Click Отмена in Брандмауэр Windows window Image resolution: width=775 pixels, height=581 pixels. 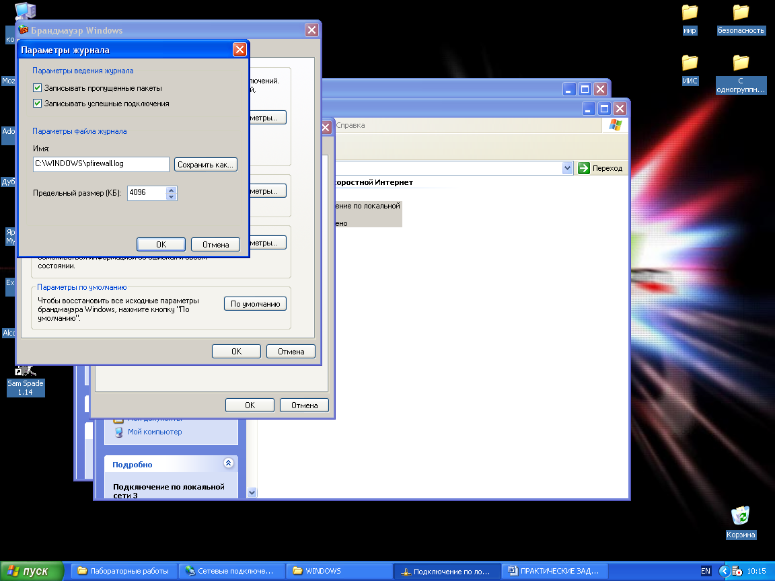click(x=291, y=351)
